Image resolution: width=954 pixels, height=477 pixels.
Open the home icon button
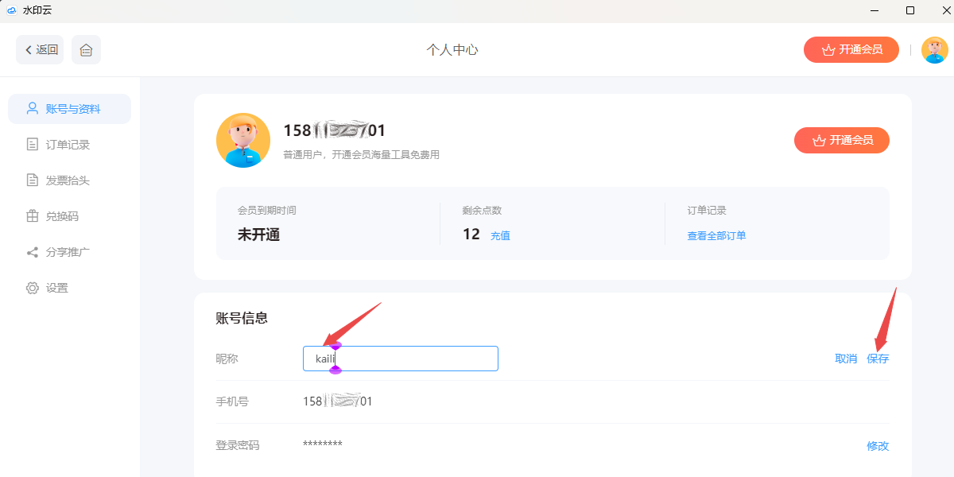[x=86, y=49]
